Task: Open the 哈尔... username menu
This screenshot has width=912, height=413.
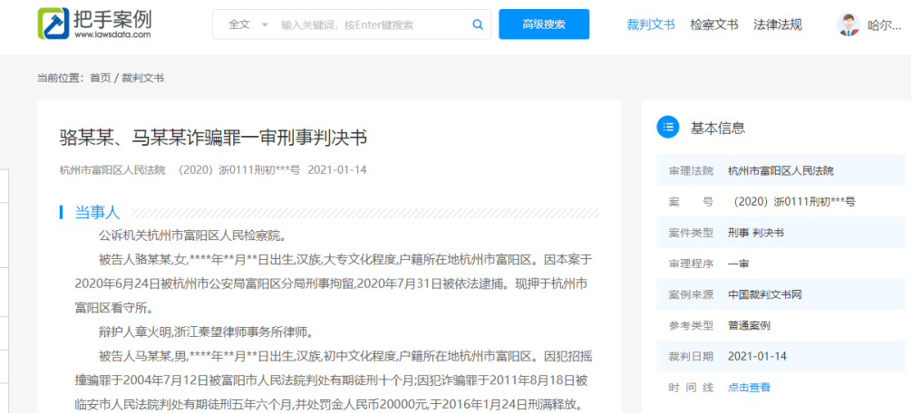Action: click(x=884, y=25)
